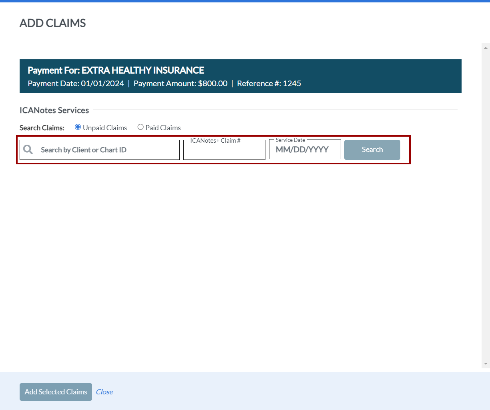Screen dimensions: 490x410
Task: Select the Unpaid Claims radio button
Action: pyautogui.click(x=78, y=127)
